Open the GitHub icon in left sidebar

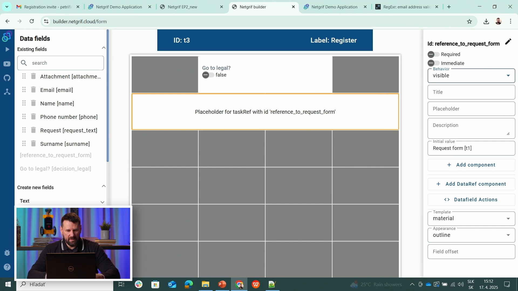[7, 78]
